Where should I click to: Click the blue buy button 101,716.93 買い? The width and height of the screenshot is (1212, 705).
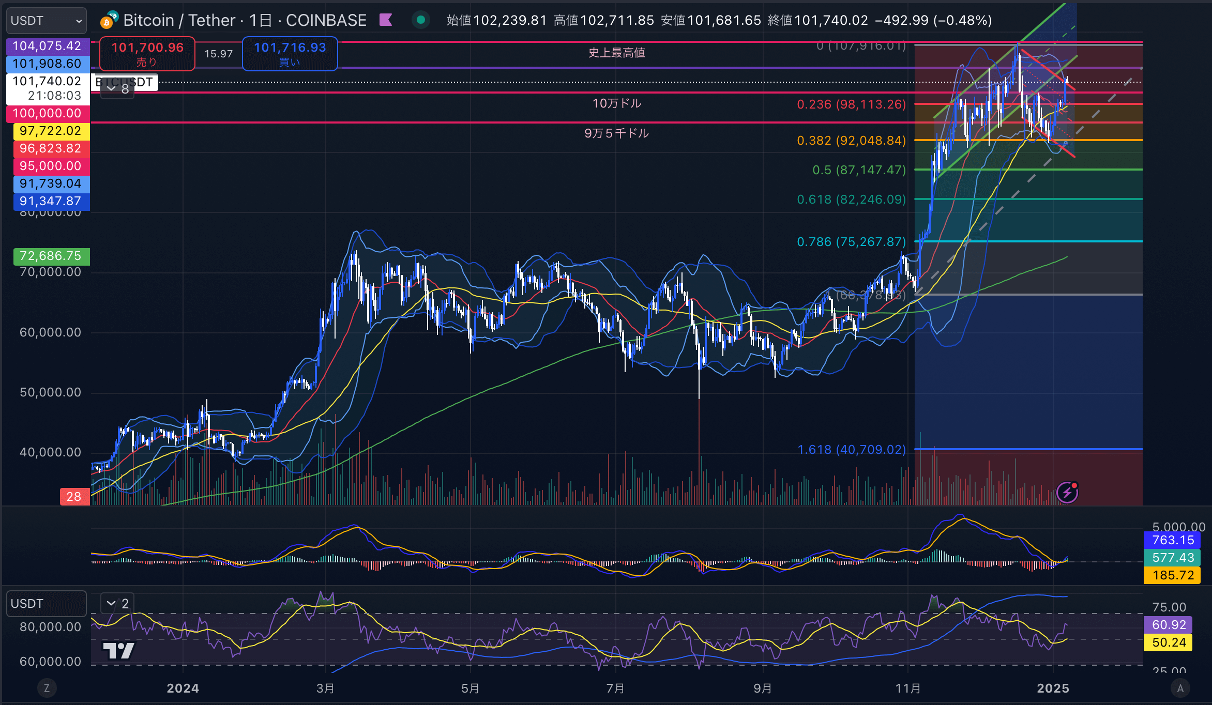pos(290,54)
